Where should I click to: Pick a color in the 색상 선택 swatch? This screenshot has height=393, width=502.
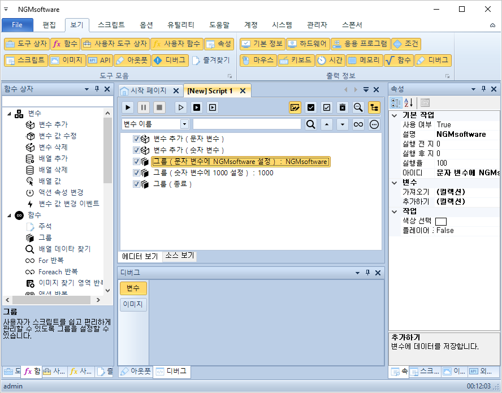[441, 221]
